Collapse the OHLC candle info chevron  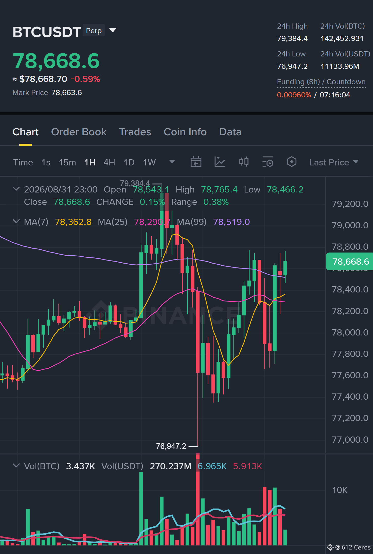pyautogui.click(x=16, y=189)
